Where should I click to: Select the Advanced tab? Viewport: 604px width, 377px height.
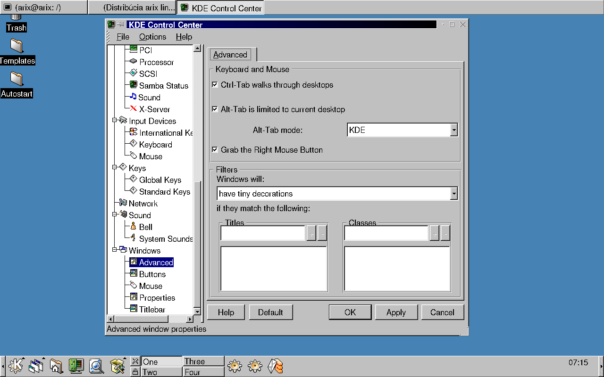pyautogui.click(x=230, y=55)
